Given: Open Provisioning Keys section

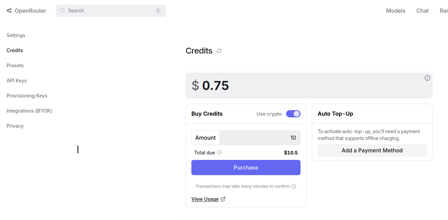Looking at the screenshot, I should coord(27,96).
